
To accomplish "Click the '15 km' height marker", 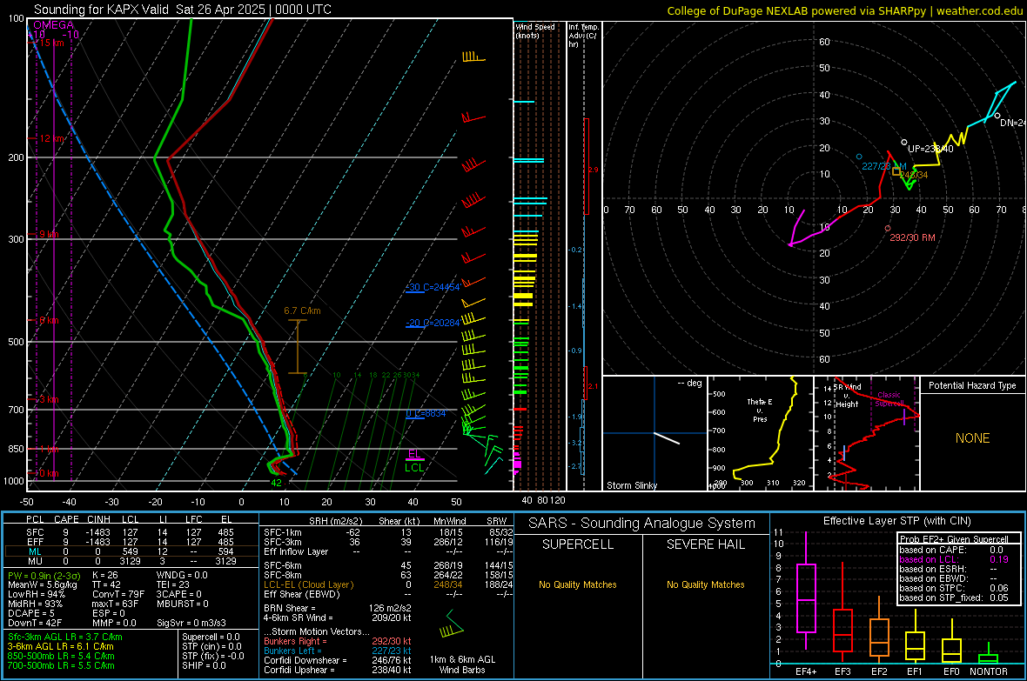I will (x=51, y=43).
